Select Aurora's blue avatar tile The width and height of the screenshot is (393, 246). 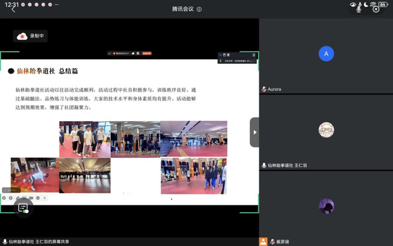pos(326,54)
